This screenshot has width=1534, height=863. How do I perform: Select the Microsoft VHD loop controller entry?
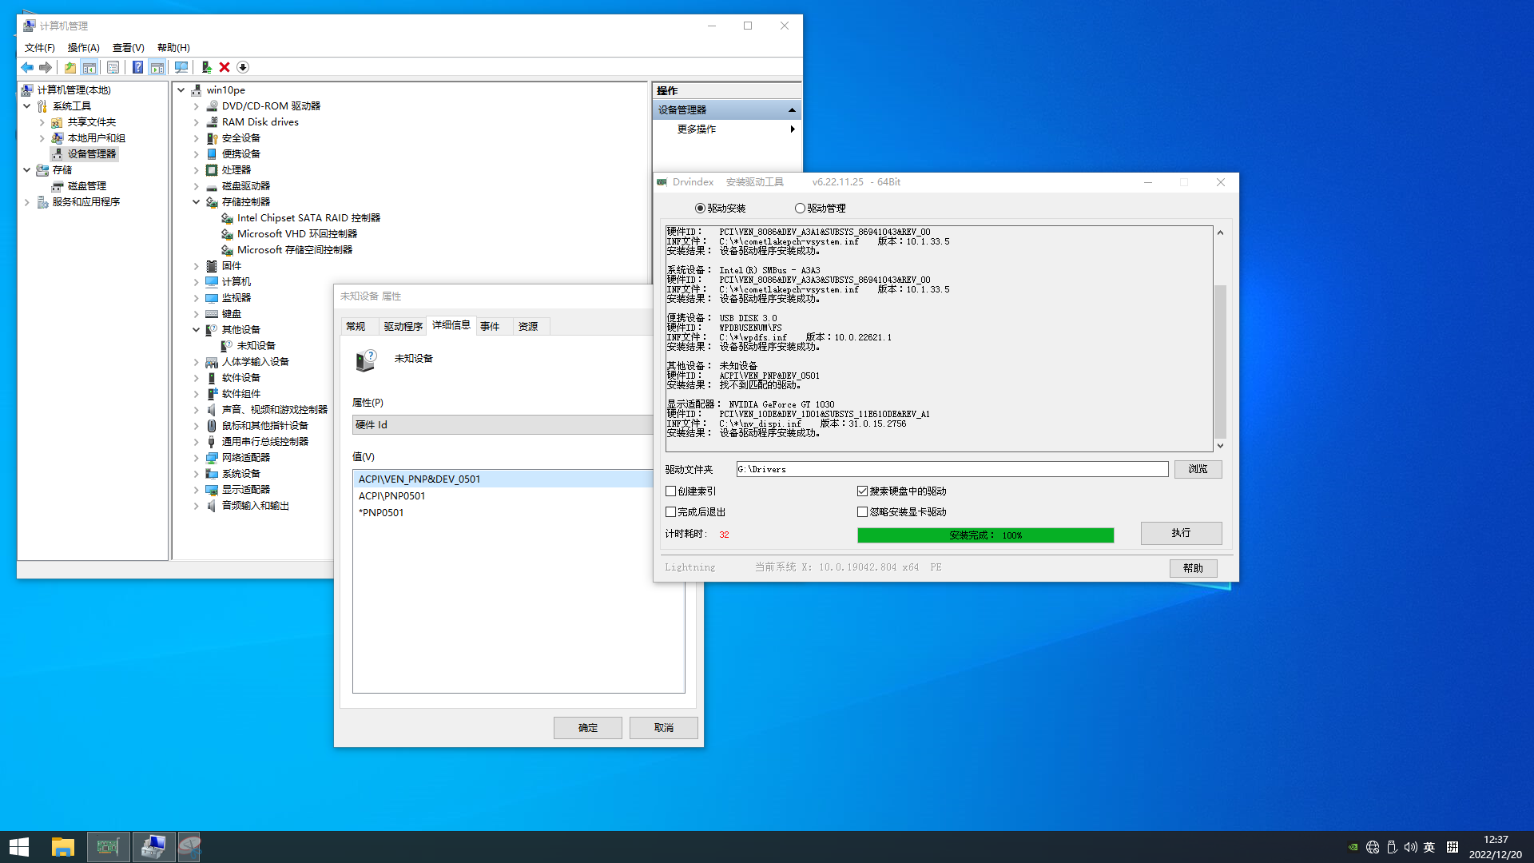[296, 234]
